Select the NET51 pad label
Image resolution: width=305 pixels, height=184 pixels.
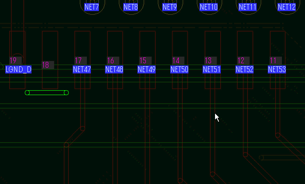211,69
